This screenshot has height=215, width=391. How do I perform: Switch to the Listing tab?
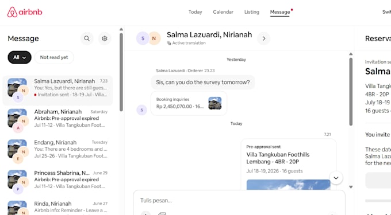tap(252, 12)
